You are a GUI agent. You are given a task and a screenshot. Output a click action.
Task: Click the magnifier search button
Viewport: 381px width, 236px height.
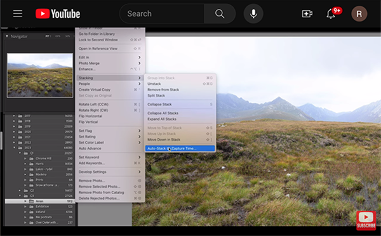click(x=220, y=14)
